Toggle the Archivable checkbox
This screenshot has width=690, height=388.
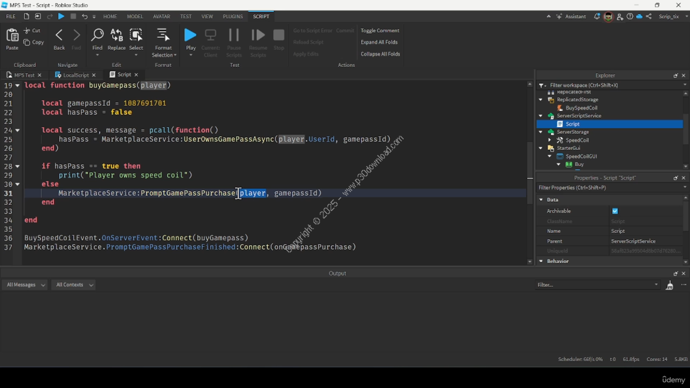pos(615,211)
